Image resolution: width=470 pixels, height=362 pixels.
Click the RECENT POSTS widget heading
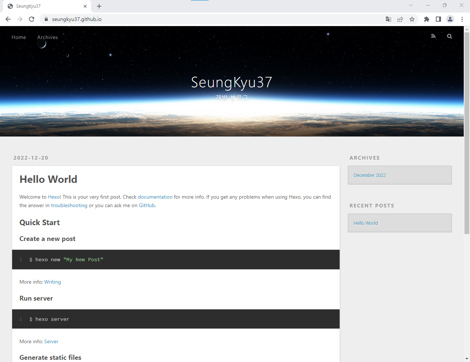coord(372,206)
